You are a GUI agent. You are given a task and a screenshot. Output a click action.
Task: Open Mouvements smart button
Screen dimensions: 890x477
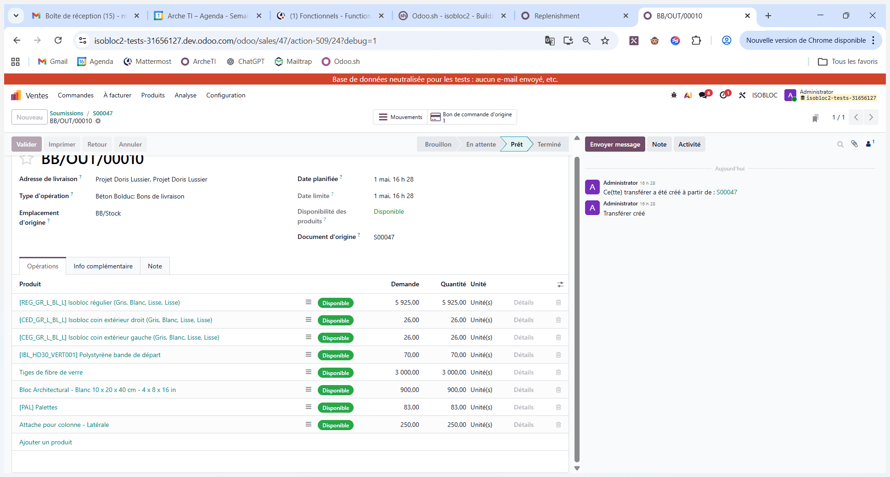pos(400,117)
